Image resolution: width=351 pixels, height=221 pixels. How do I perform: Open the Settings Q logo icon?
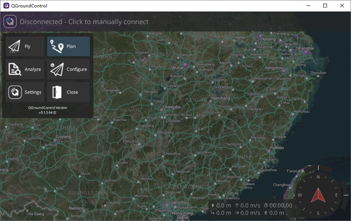(x=15, y=92)
